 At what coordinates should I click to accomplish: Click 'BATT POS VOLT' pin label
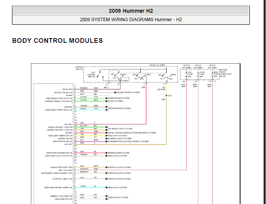point(65,170)
